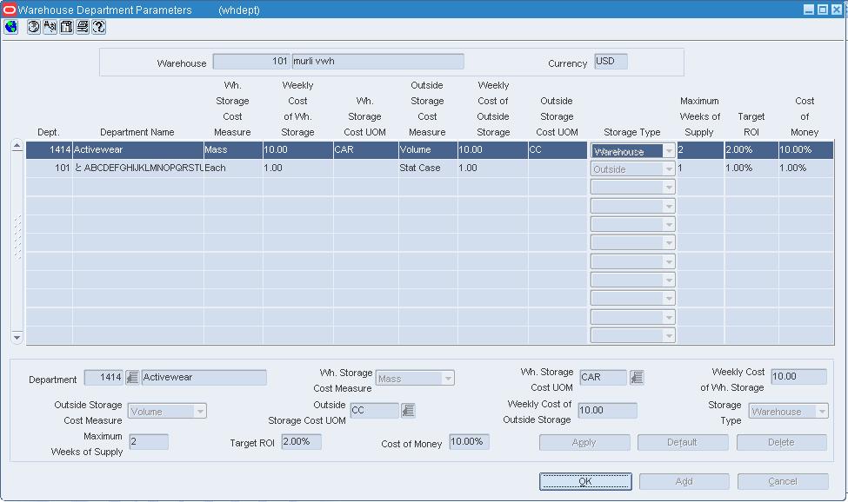Open the Department list-of-values icon
This screenshot has height=502, width=848.
point(132,377)
